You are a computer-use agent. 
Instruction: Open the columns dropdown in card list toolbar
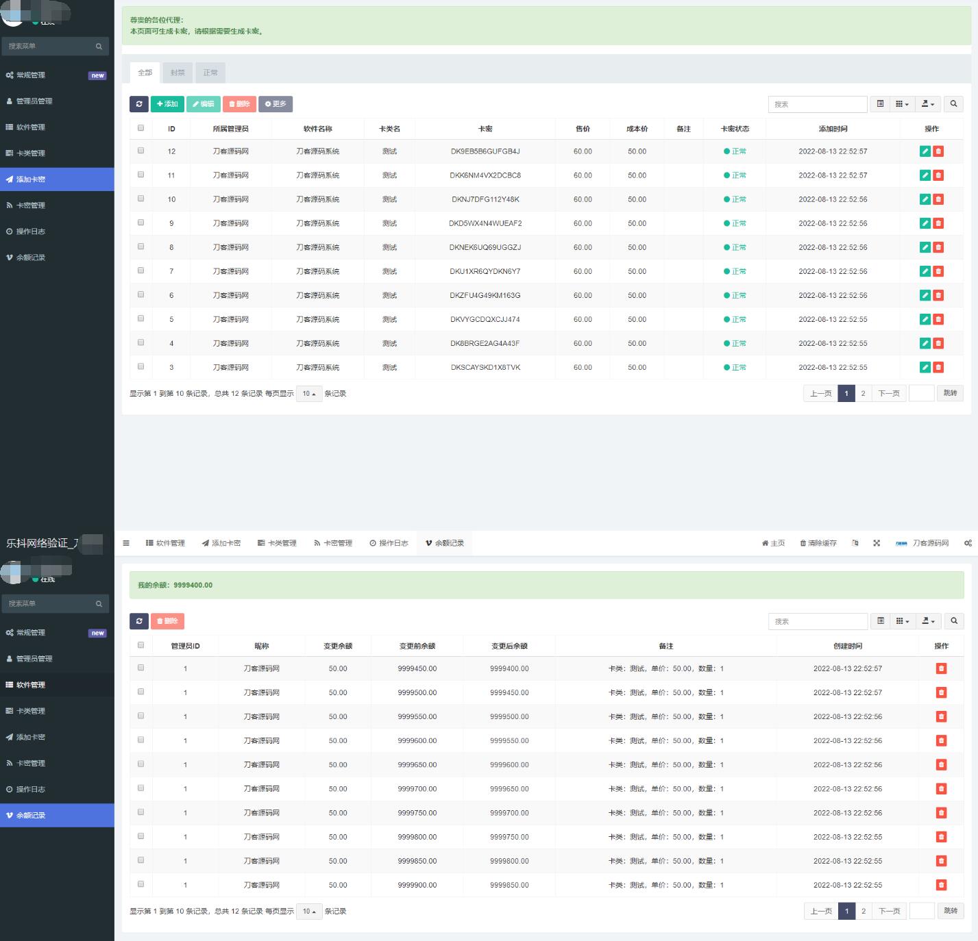click(x=902, y=104)
